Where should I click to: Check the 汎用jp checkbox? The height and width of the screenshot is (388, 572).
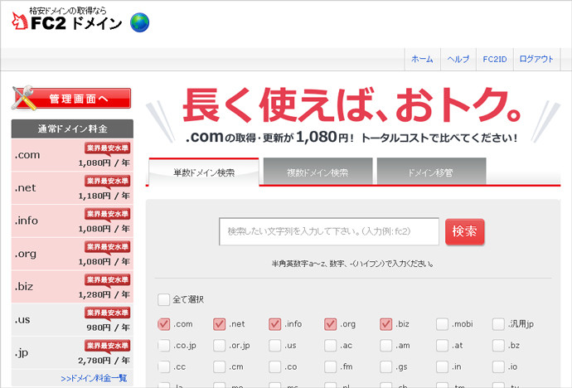(498, 324)
